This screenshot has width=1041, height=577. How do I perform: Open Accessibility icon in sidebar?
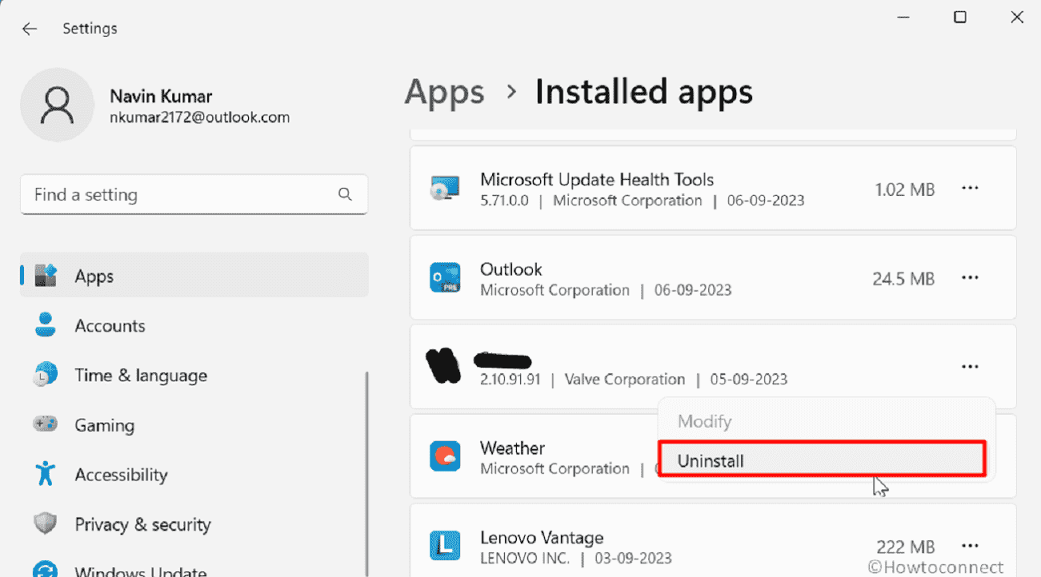[46, 474]
